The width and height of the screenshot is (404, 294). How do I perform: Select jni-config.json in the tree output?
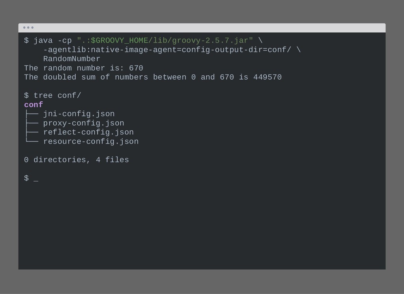click(x=79, y=114)
